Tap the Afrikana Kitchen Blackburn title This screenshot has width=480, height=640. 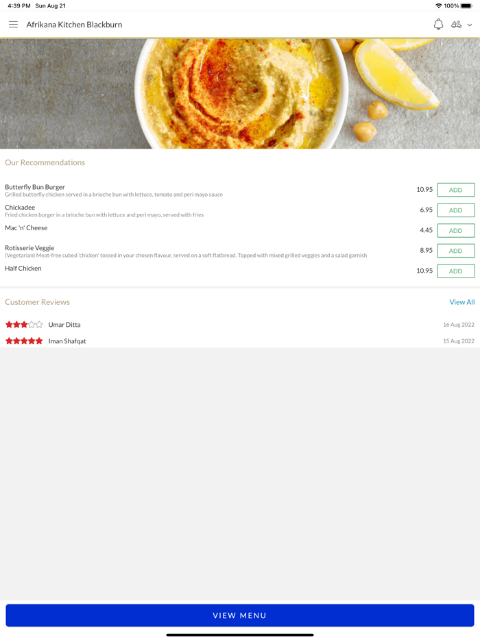[74, 25]
